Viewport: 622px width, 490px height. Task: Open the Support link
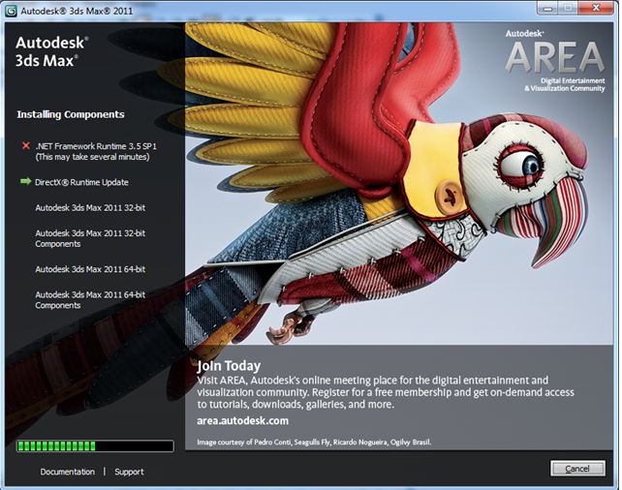129,472
